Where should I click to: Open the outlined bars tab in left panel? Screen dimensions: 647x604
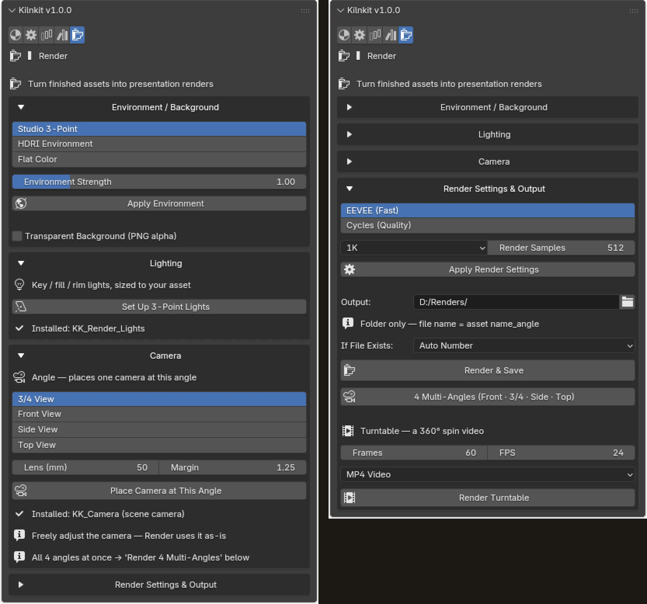tap(47, 35)
